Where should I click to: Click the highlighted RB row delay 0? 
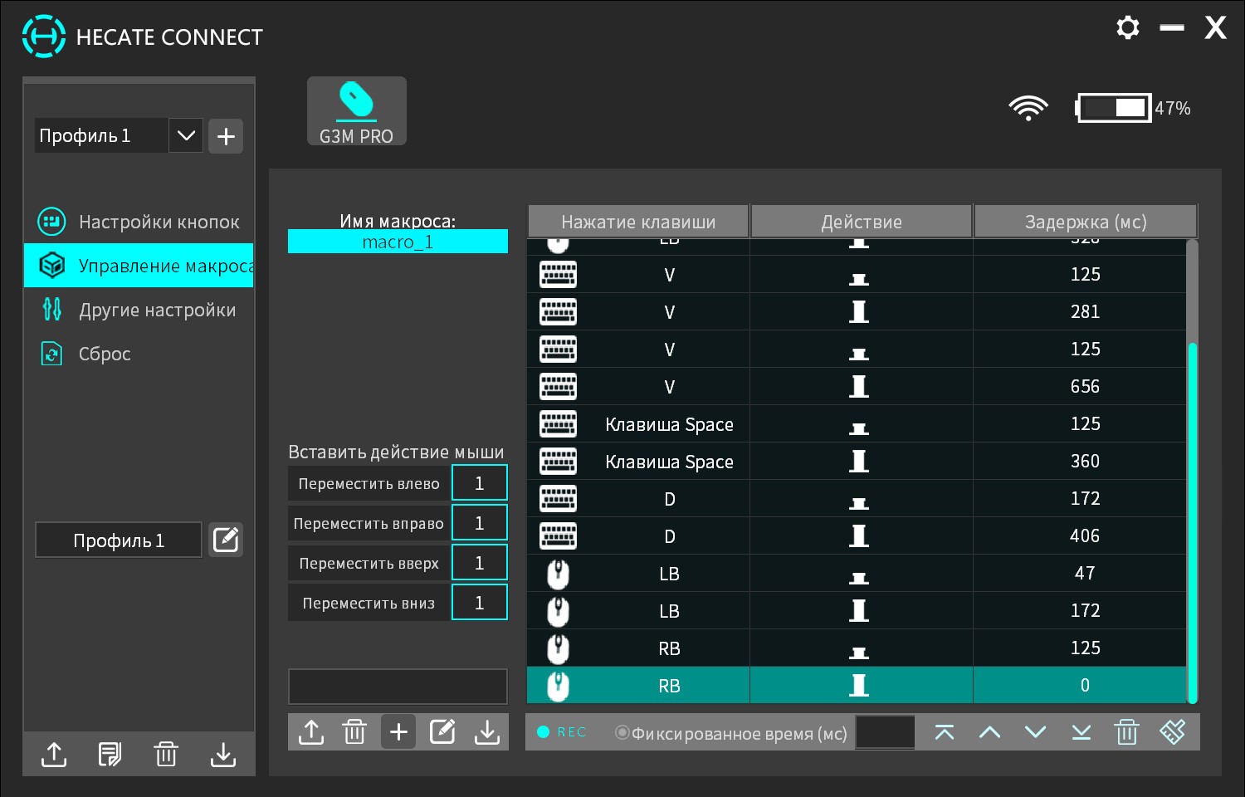point(1085,685)
